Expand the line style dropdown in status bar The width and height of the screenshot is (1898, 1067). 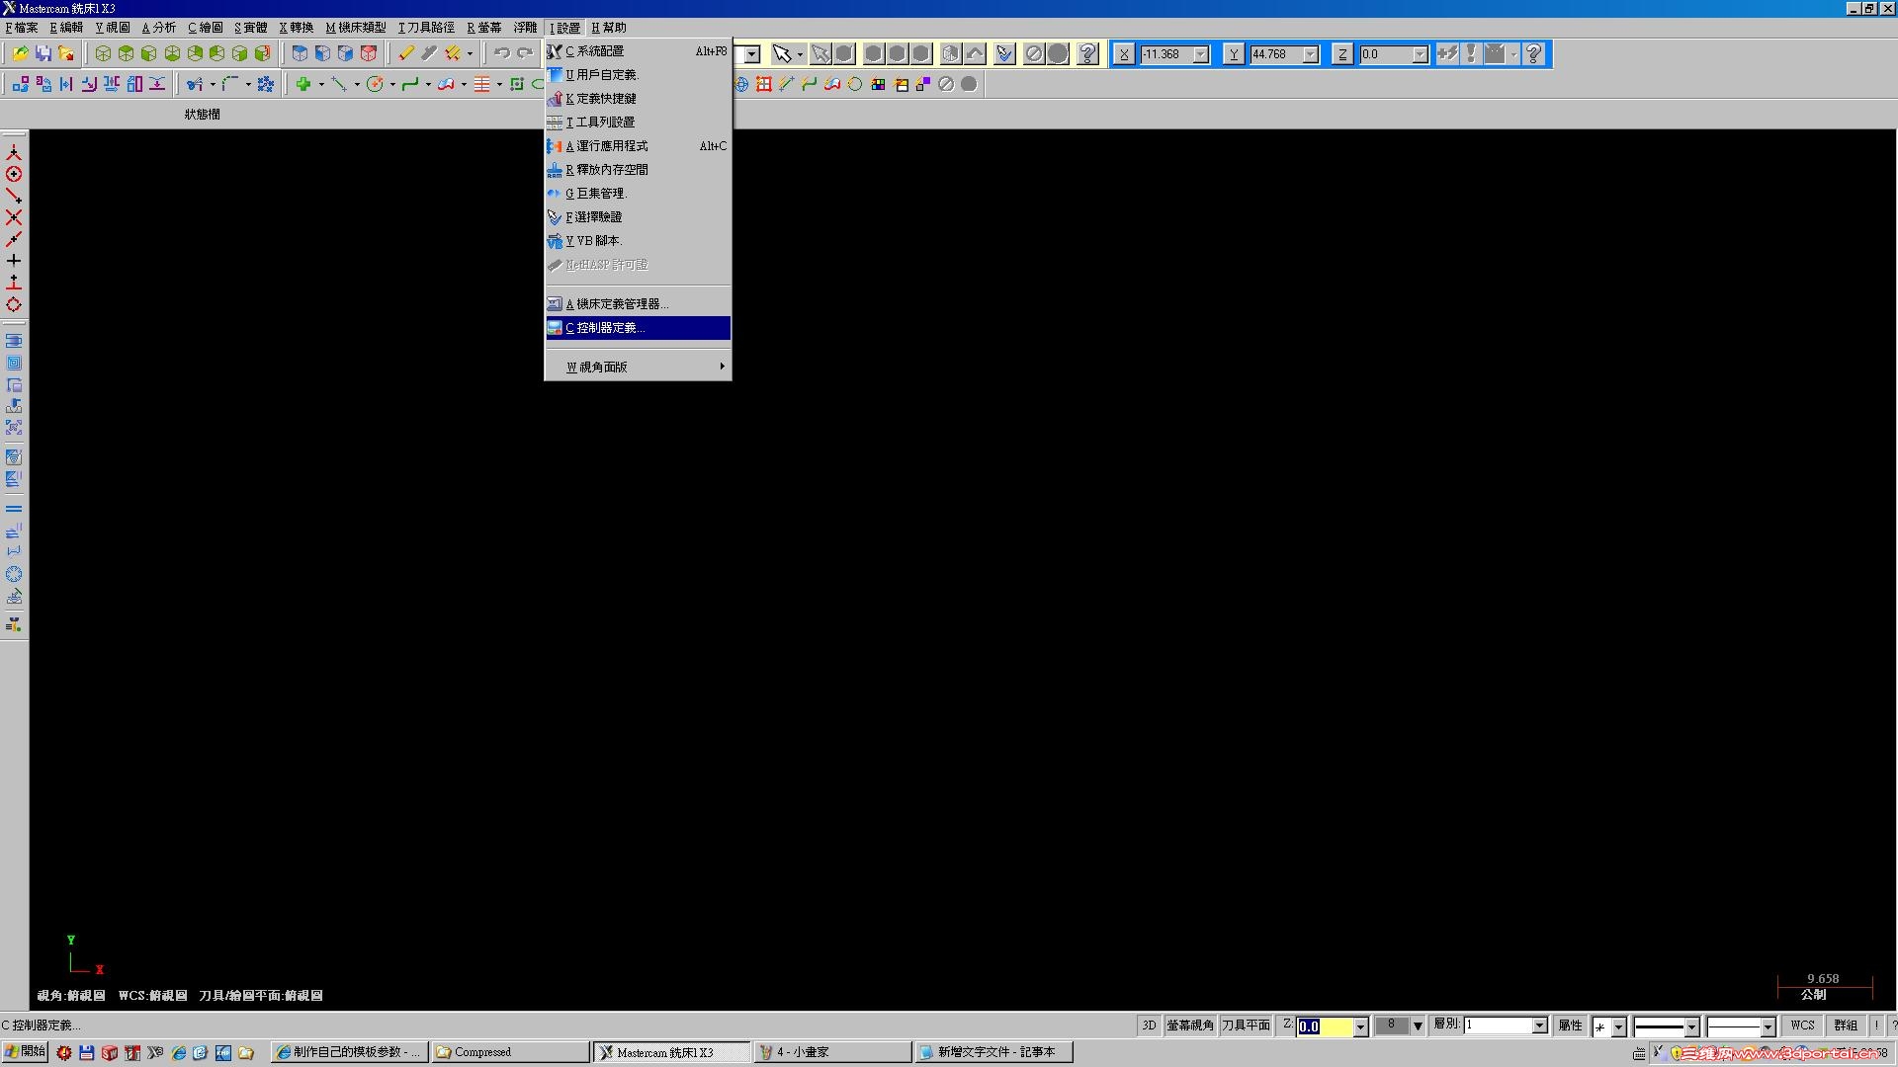(x=1691, y=1027)
